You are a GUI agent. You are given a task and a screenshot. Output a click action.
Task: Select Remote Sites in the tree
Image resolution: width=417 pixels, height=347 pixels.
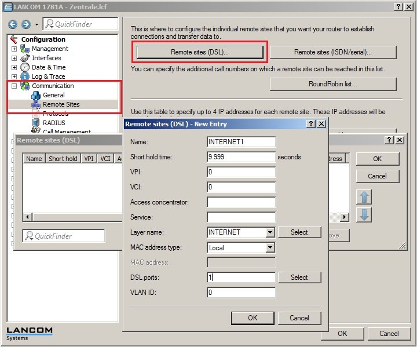tap(61, 104)
